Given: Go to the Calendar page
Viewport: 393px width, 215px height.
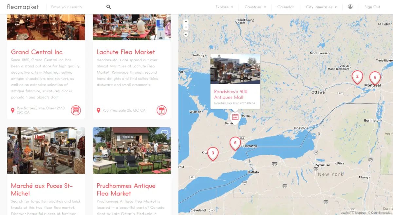Looking at the screenshot, I should [x=286, y=7].
